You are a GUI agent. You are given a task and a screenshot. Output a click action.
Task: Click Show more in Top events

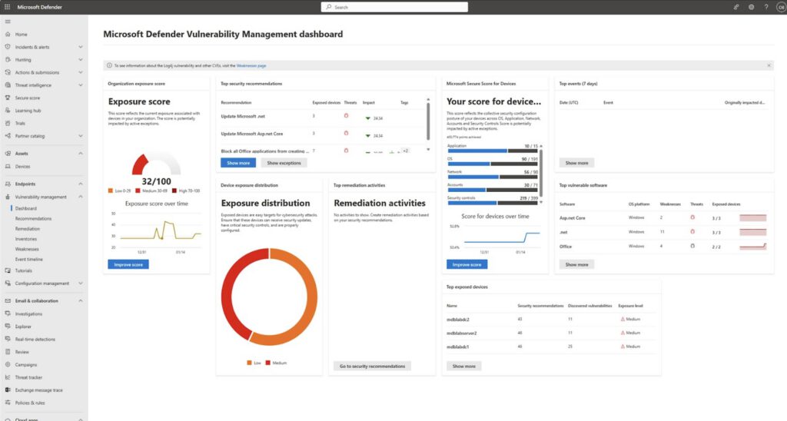point(576,163)
